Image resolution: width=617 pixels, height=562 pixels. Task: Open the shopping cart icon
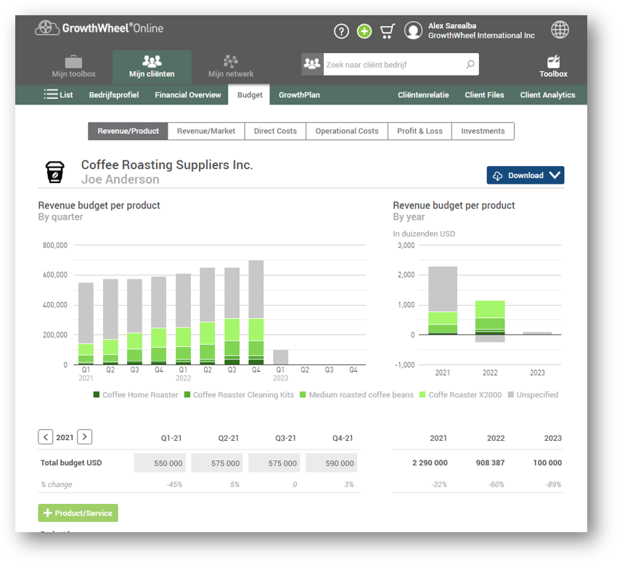(x=387, y=31)
